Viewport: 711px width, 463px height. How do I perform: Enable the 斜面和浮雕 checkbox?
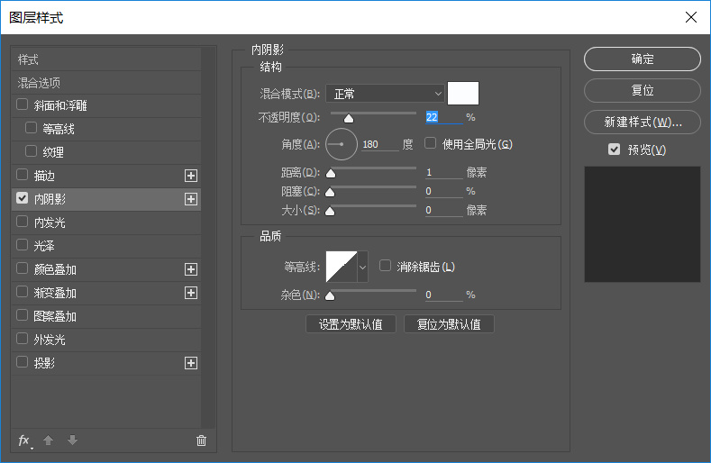[x=23, y=105]
